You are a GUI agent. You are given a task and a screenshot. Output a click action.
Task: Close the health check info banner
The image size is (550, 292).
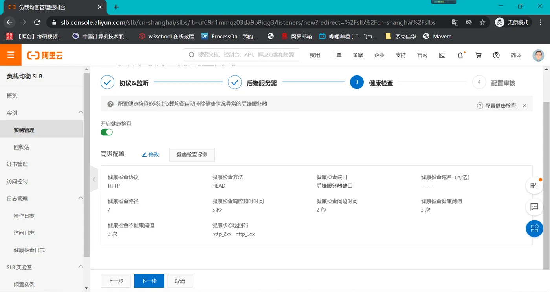click(525, 106)
